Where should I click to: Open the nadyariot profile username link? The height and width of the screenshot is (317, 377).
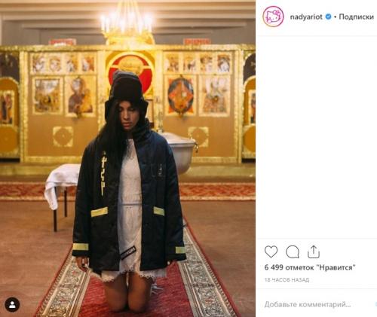pos(306,17)
